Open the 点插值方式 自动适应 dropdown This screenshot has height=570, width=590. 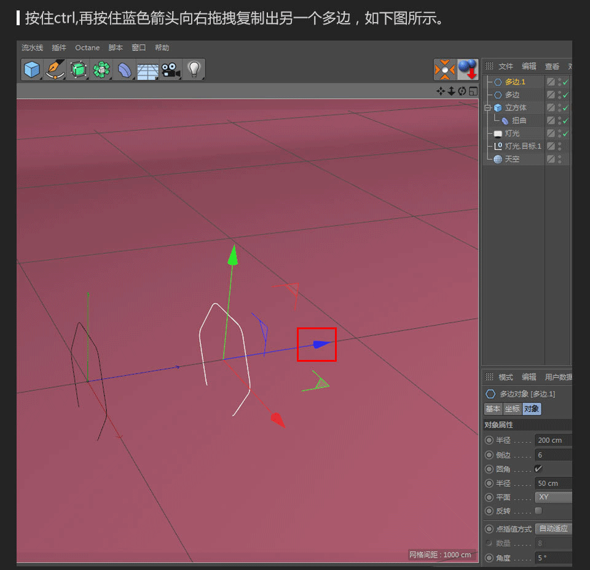pos(552,528)
